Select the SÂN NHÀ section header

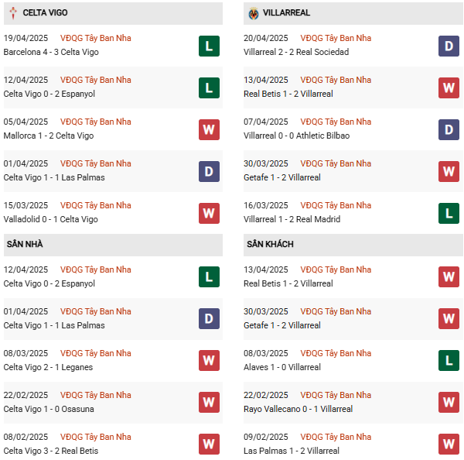(x=25, y=244)
